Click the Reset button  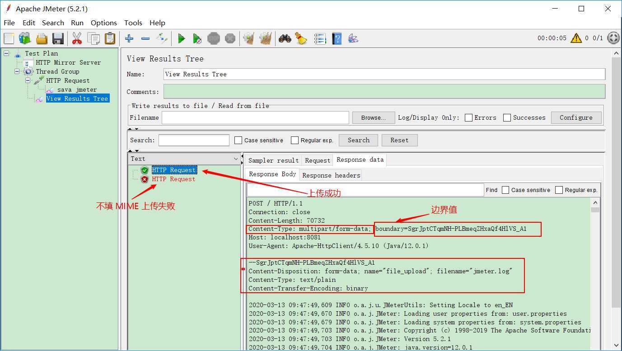click(399, 140)
